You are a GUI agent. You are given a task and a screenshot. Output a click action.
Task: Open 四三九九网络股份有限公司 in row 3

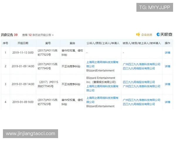coord(139,82)
